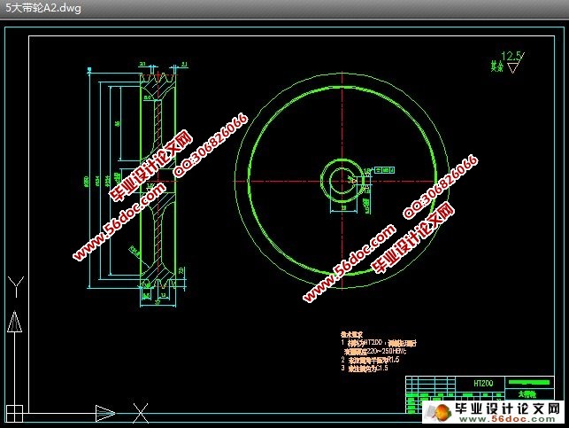Select the green bar in title block header
The image size is (569, 428).
pos(528,381)
